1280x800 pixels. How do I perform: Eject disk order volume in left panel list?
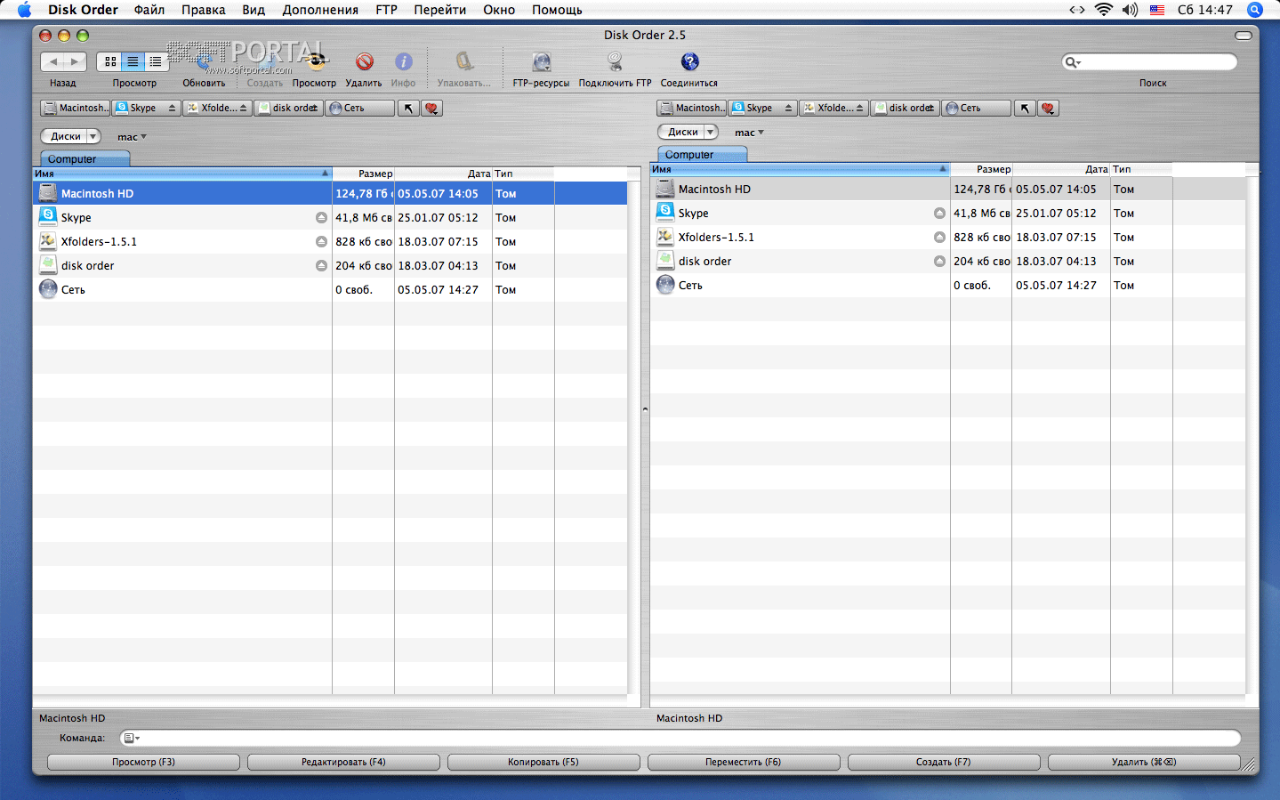click(321, 265)
